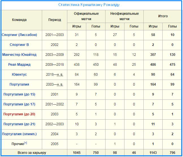Screen dimensions: 183x157
Task: Select the 2005 period in Прочие row
Action: tap(55, 144)
